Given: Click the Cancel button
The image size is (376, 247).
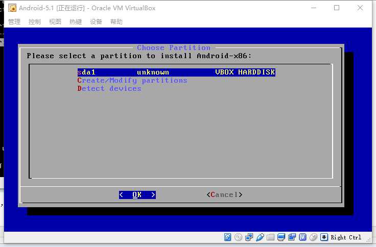Looking at the screenshot, I should click(224, 195).
